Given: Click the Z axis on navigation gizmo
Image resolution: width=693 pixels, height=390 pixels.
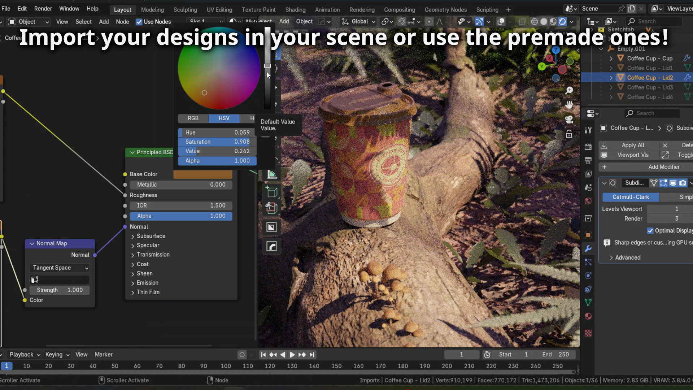Looking at the screenshot, I should click(x=556, y=50).
